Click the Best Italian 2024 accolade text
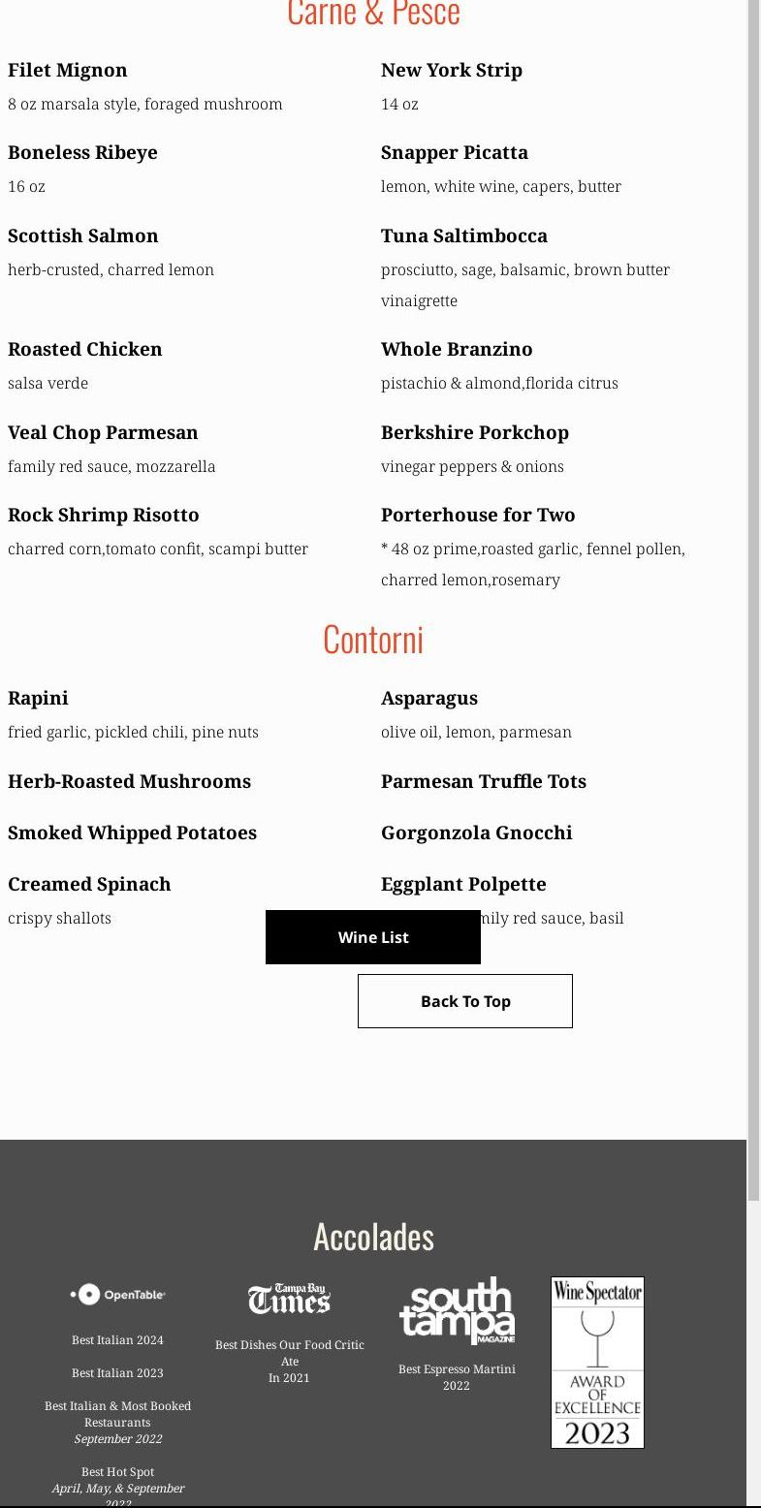 point(117,1340)
